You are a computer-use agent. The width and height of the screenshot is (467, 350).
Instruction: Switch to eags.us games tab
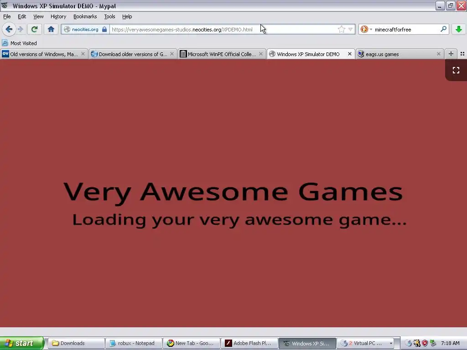(x=399, y=54)
